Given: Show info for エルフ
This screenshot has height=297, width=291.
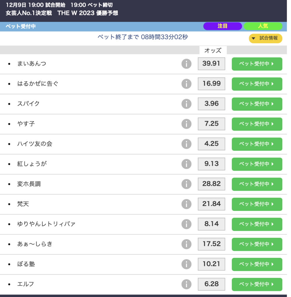Looking at the screenshot, I should 186,284.
